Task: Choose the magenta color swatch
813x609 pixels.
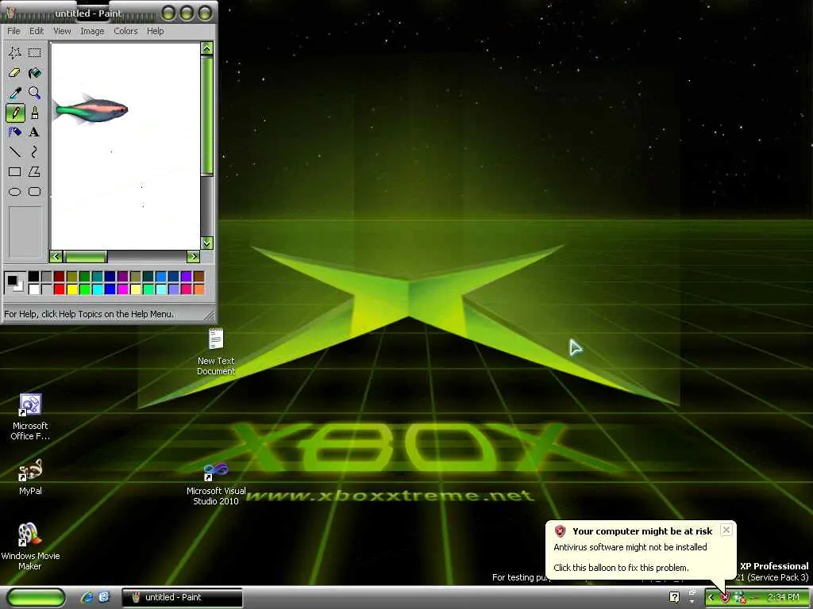Action: 123,289
